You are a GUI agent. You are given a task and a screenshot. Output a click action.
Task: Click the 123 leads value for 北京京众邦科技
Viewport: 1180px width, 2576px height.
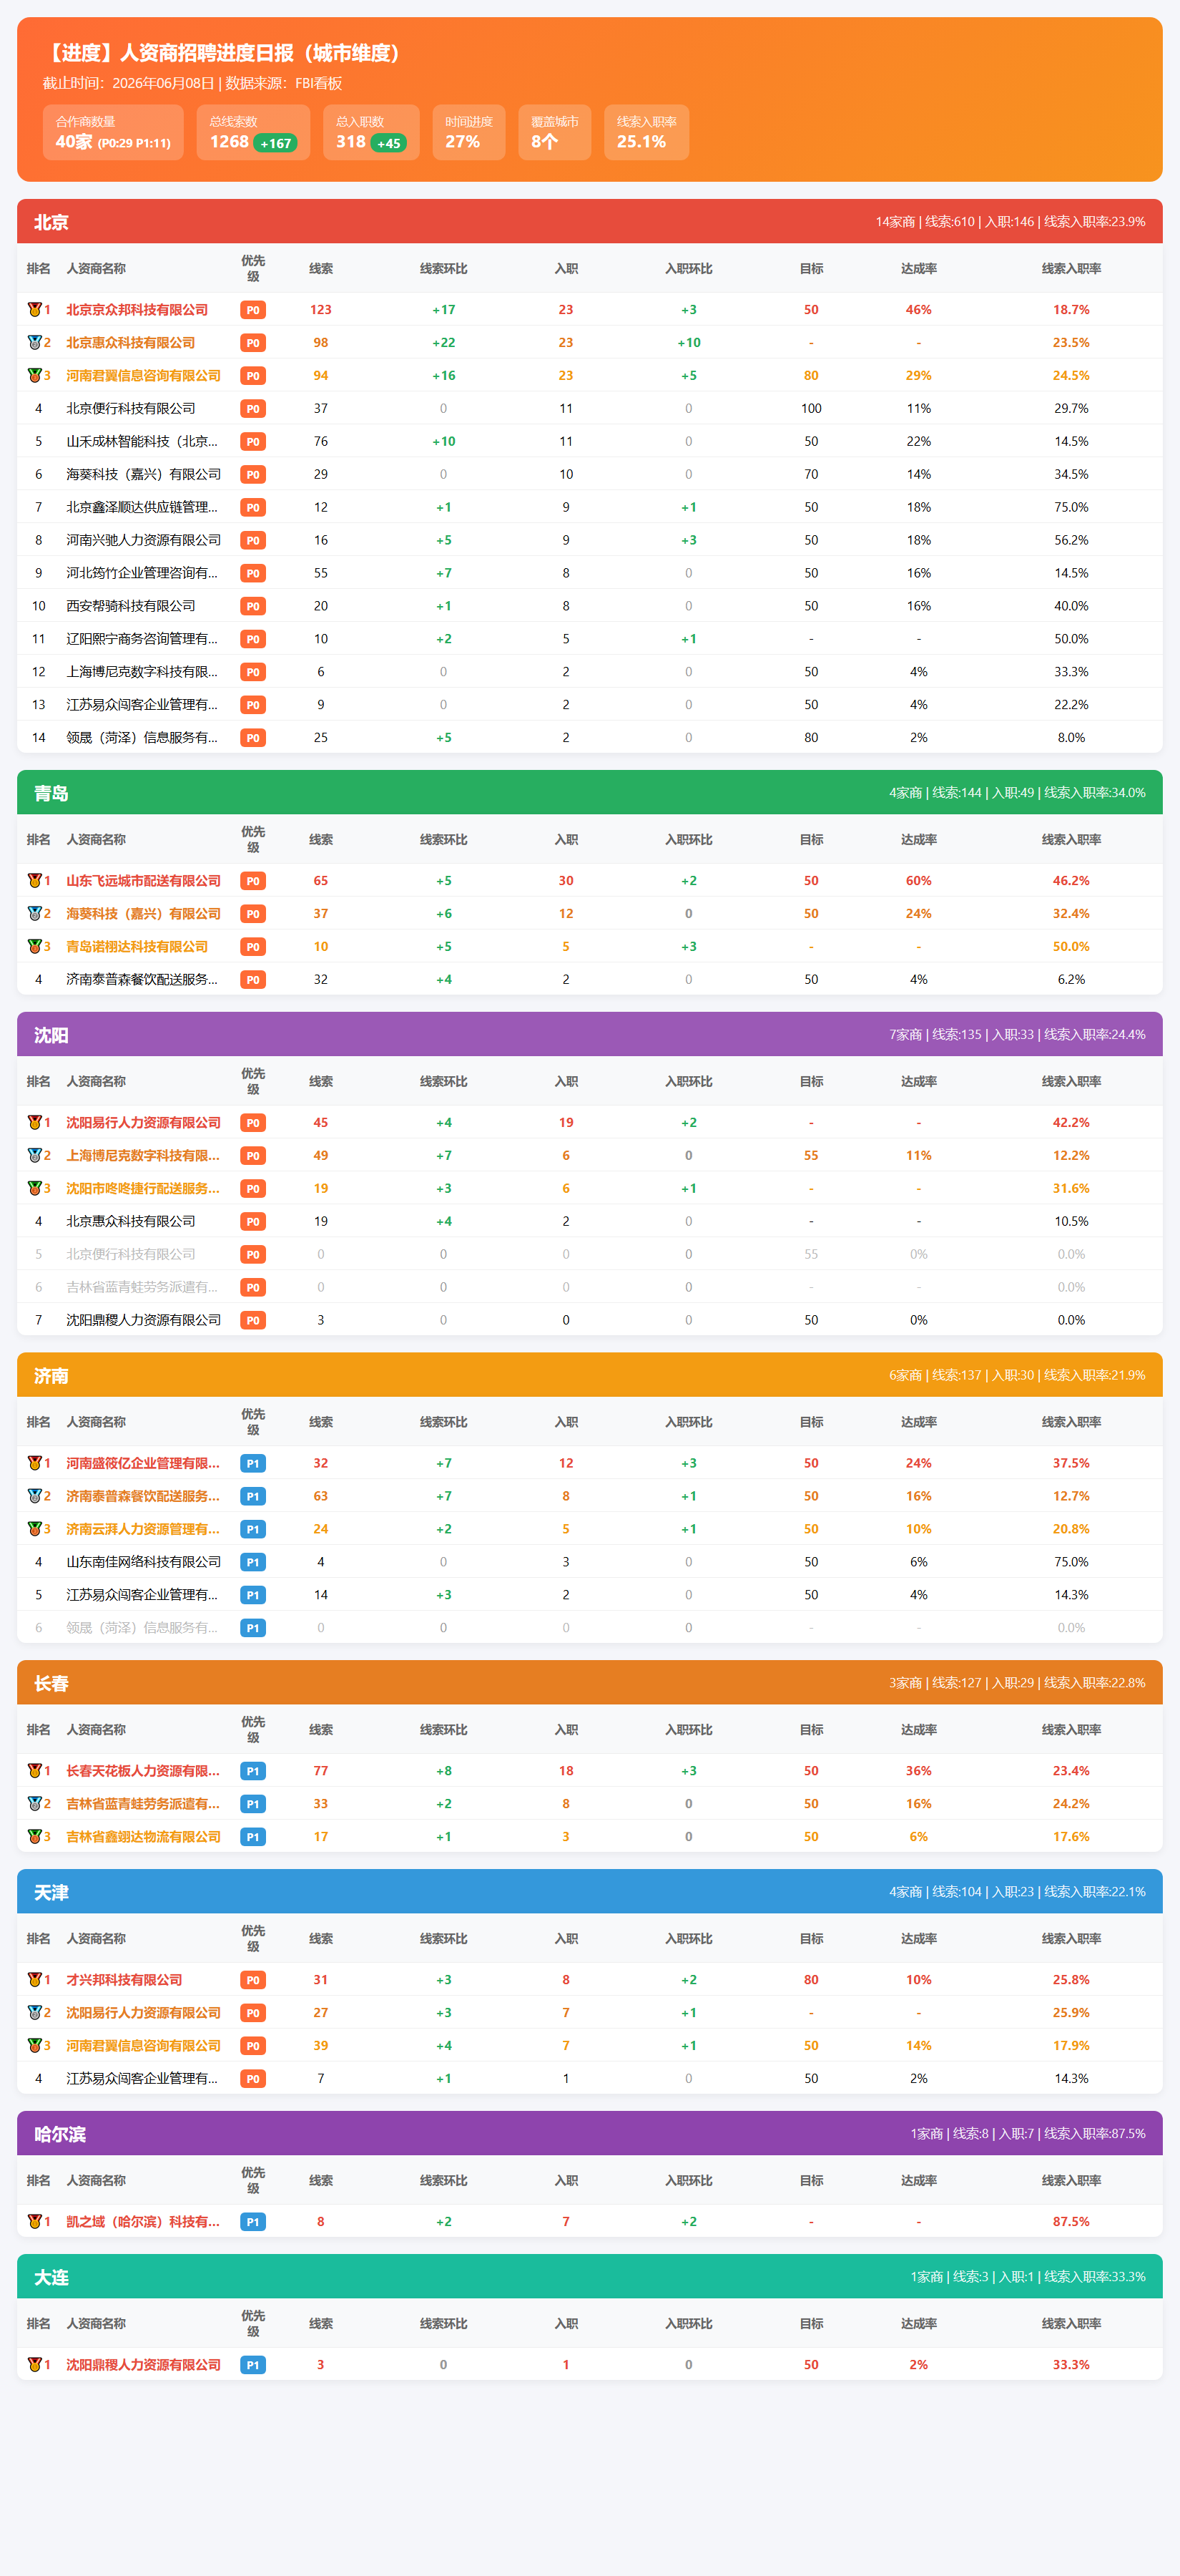click(x=320, y=310)
